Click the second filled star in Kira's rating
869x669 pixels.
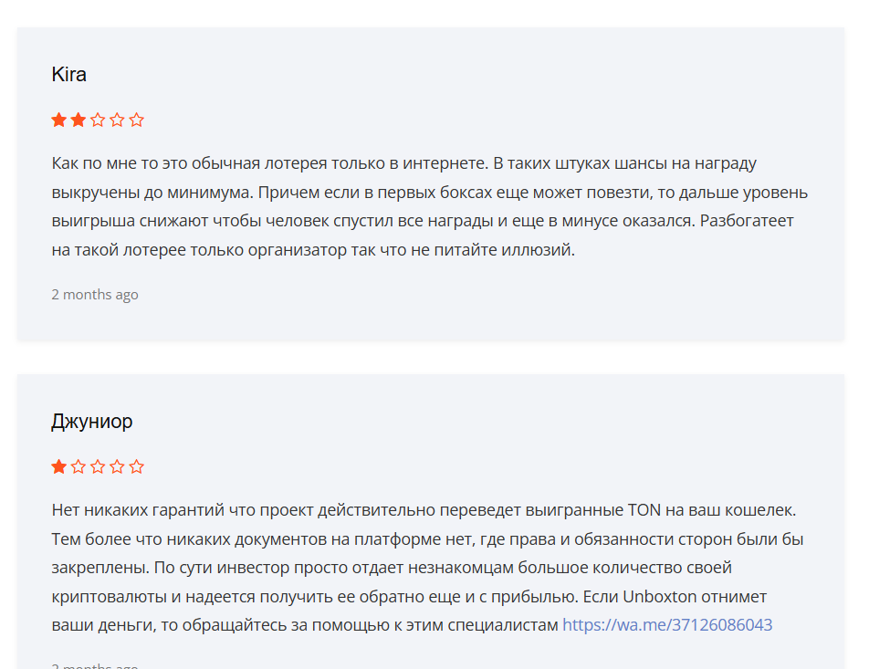coord(79,120)
